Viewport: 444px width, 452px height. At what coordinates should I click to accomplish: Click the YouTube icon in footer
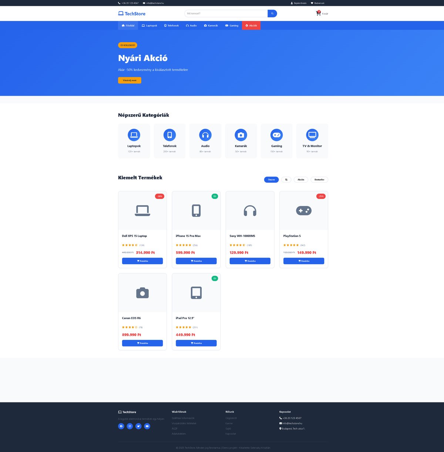[x=147, y=426]
